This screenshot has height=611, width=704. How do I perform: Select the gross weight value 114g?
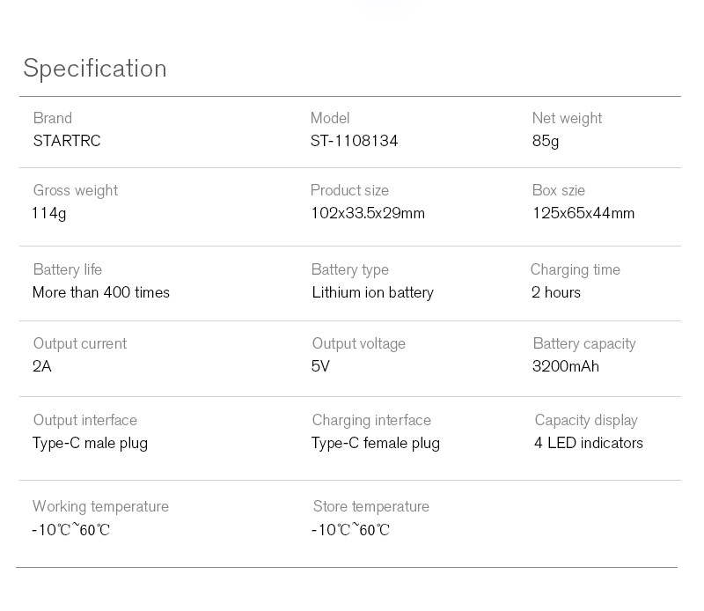pyautogui.click(x=49, y=213)
